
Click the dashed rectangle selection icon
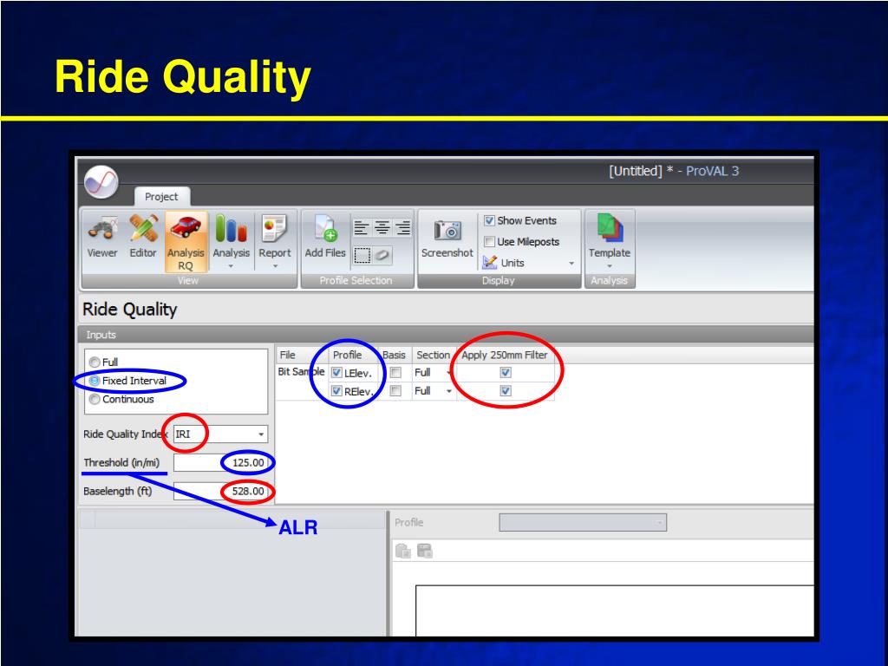(x=362, y=255)
